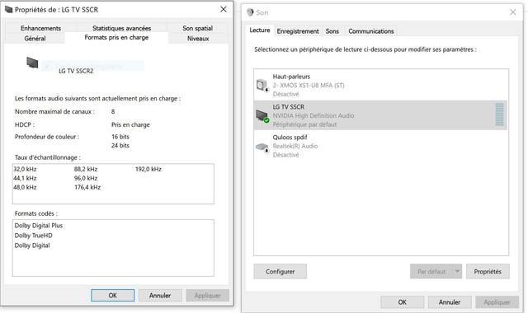Click the Pris en charge HDCP value
528x313 pixels.
(x=130, y=124)
